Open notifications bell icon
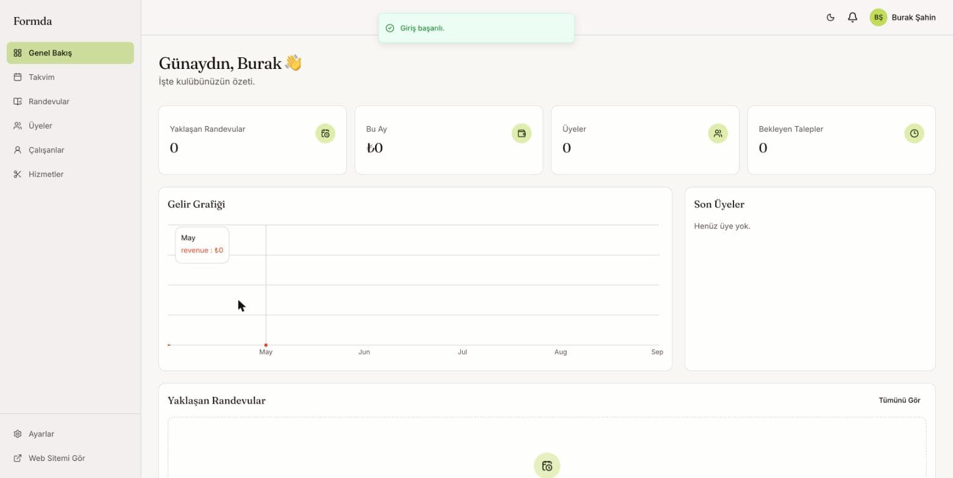The height and width of the screenshot is (478, 953). [852, 18]
